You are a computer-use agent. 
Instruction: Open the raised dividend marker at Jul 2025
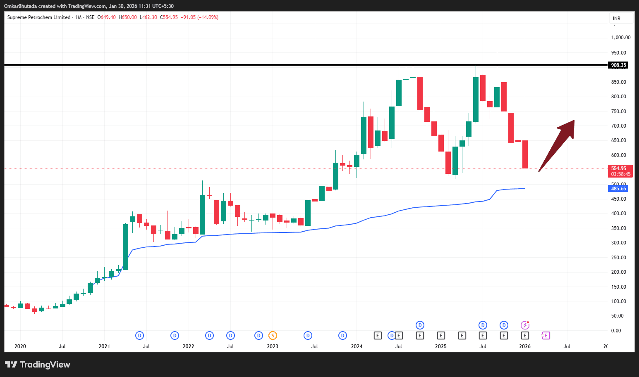(483, 325)
